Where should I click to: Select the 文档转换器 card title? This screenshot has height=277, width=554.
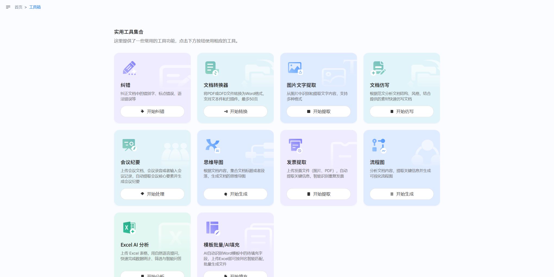click(216, 85)
